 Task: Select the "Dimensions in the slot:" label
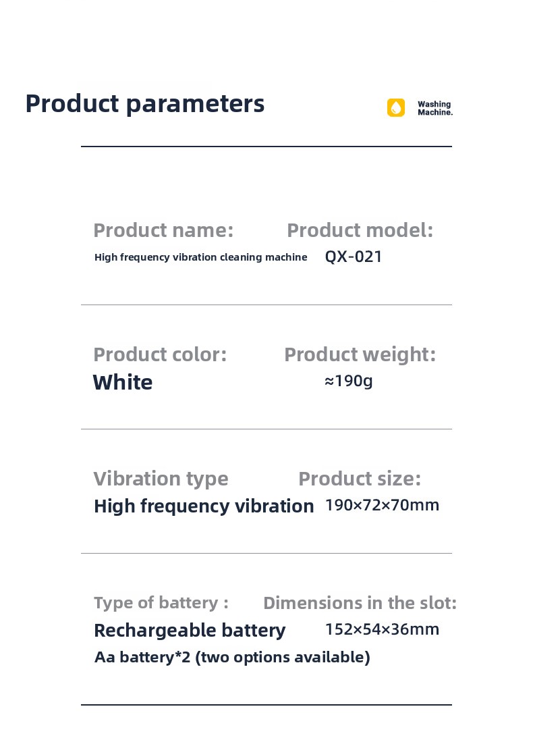point(360,602)
